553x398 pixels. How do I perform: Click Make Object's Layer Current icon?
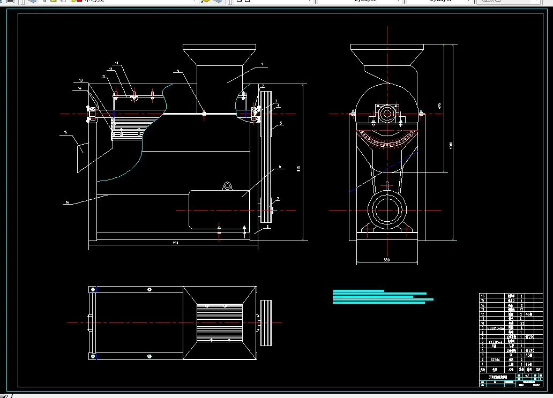[x=205, y=1]
